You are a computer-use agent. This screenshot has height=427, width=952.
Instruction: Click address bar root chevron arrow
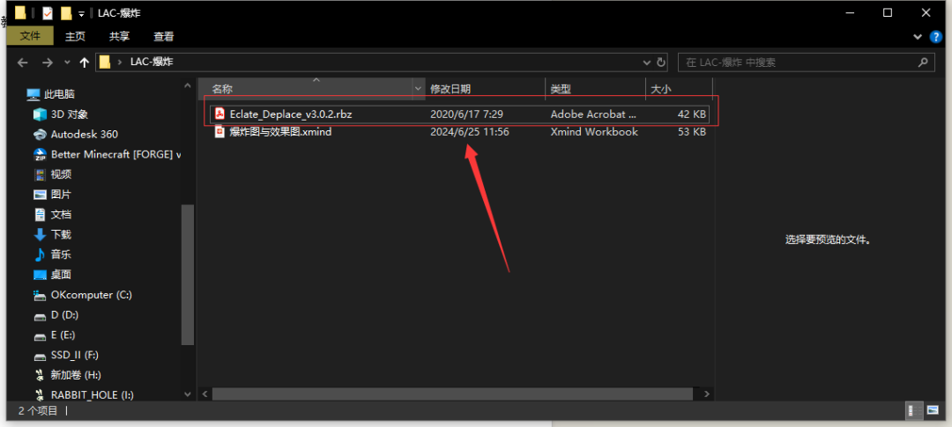[x=120, y=62]
